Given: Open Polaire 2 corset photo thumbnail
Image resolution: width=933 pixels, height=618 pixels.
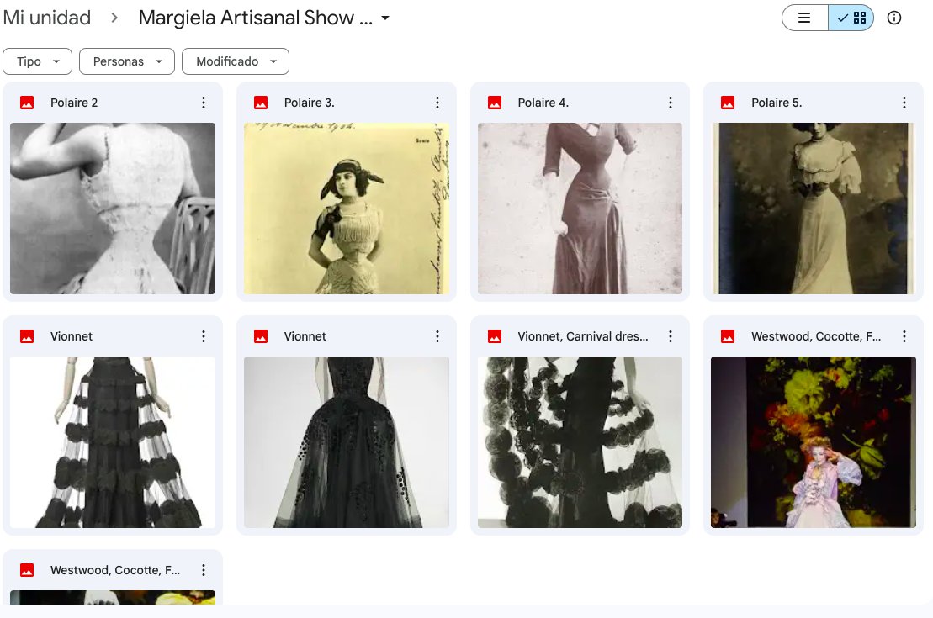Looking at the screenshot, I should click(x=113, y=209).
